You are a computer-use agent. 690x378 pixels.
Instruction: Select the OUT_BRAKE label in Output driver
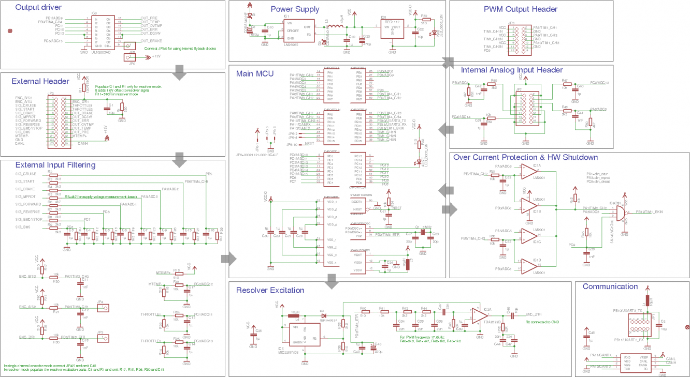tap(151, 40)
